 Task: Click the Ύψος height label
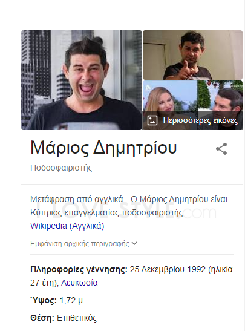[x=44, y=300]
